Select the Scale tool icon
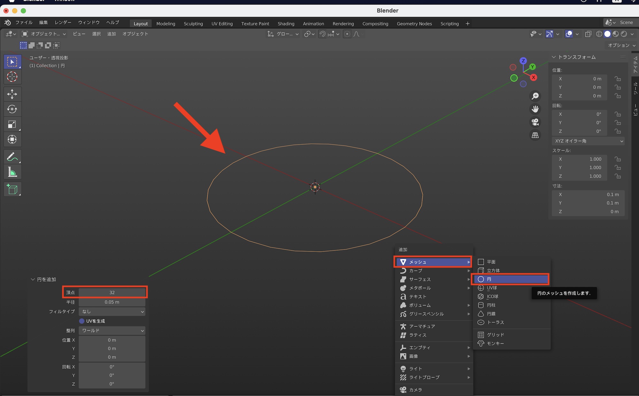The image size is (639, 396). [x=12, y=124]
